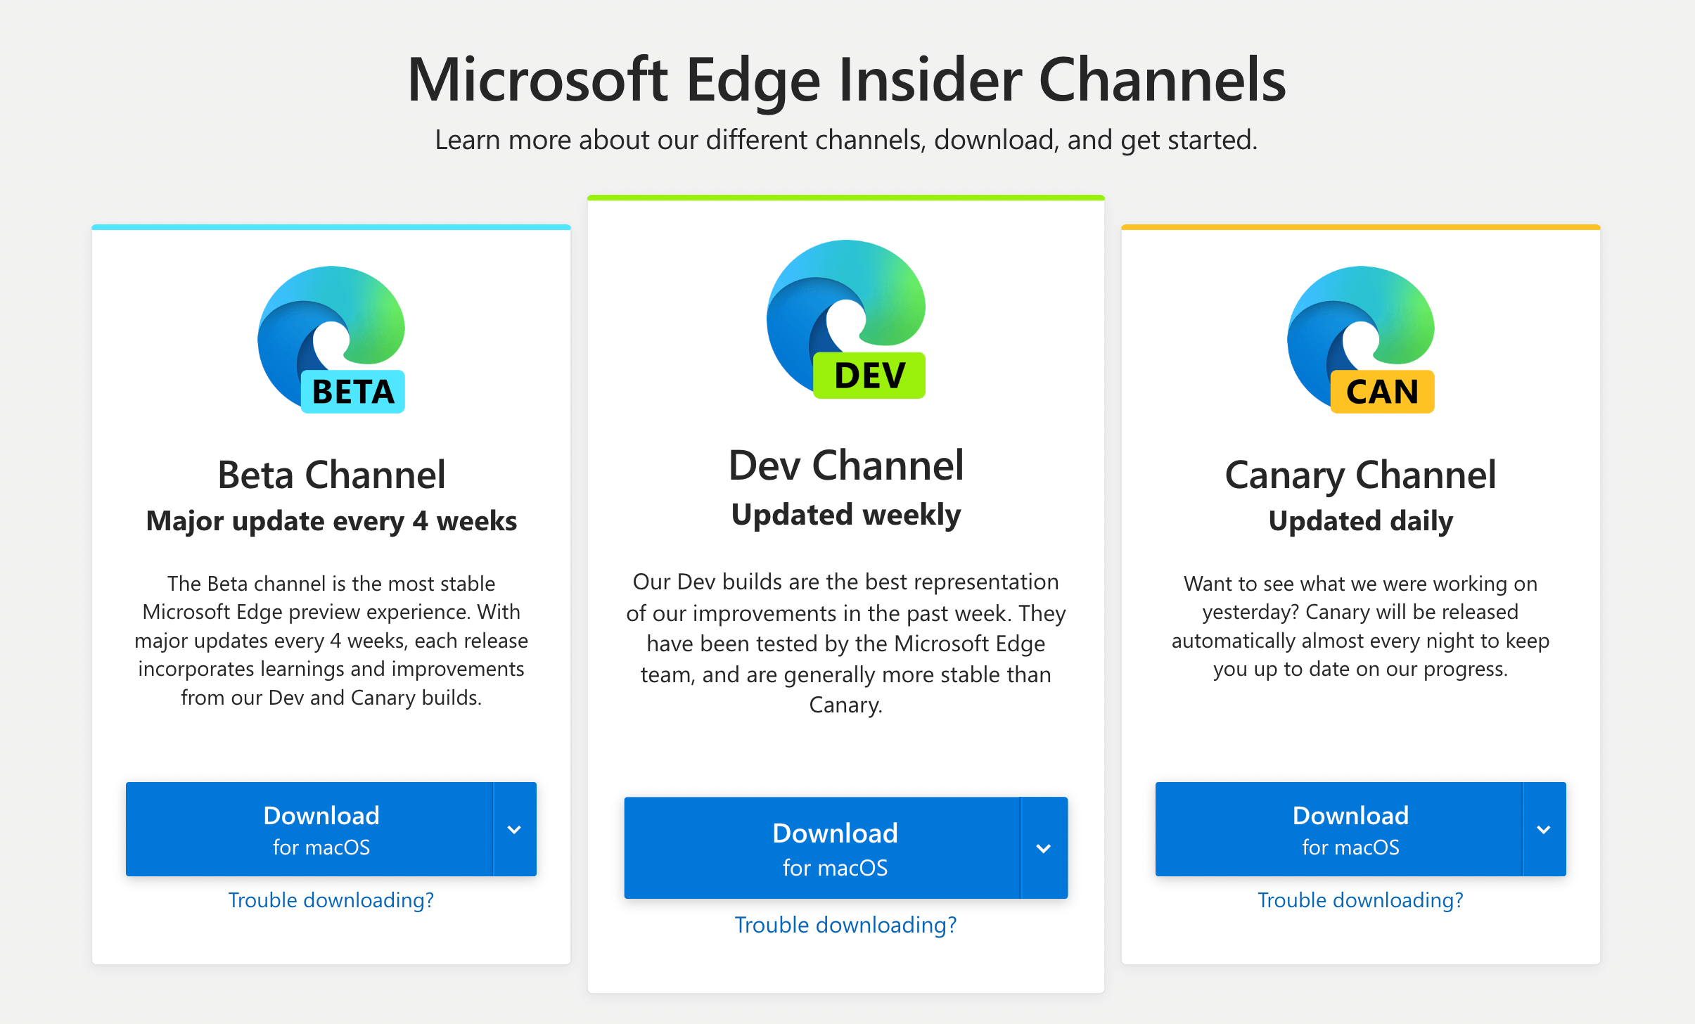Expand Beta download platform options chevron
The image size is (1695, 1024).
pos(515,829)
